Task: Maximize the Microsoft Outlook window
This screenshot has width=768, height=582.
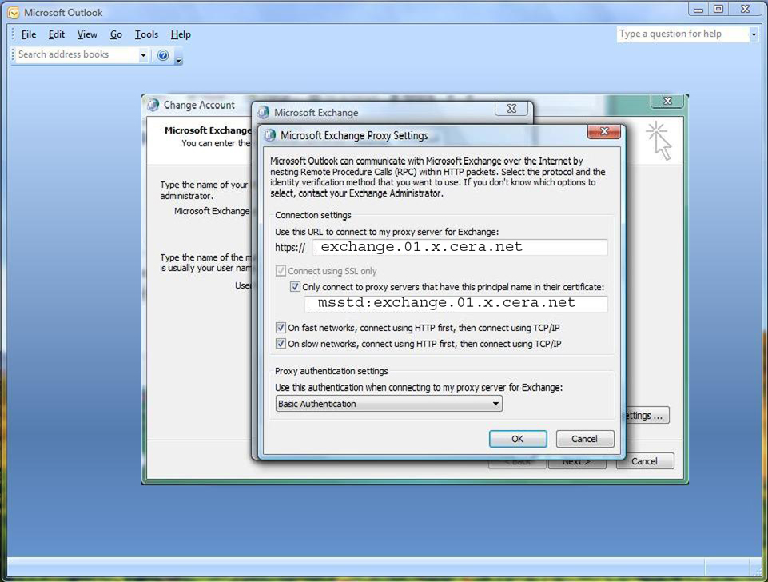Action: point(718,10)
